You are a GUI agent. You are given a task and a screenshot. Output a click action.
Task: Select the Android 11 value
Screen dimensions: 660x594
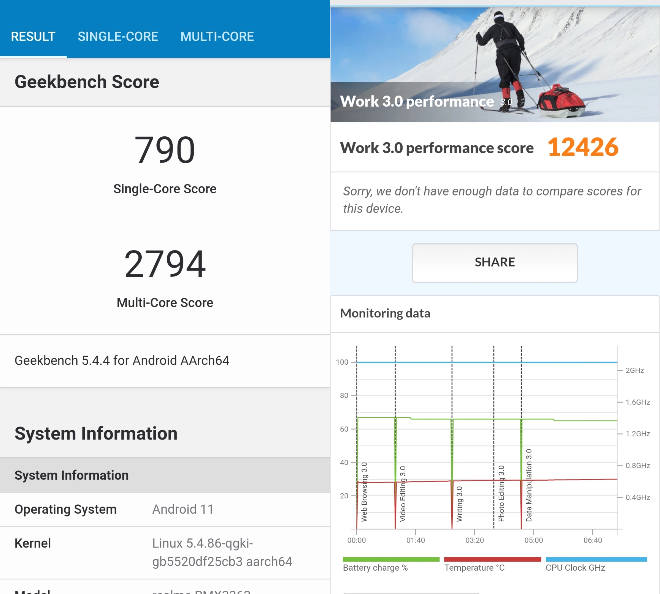183,509
